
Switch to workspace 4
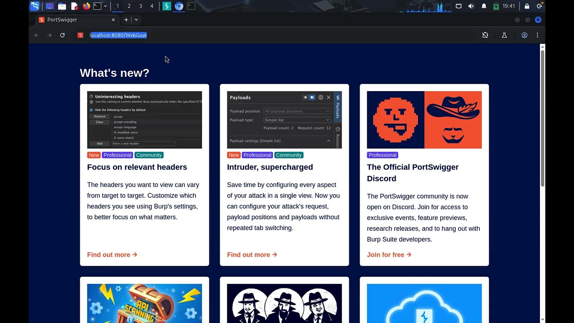click(152, 6)
